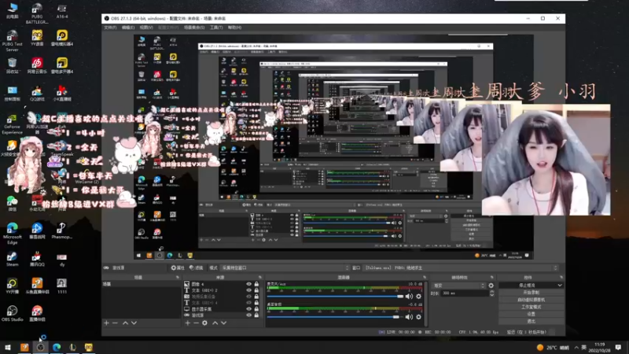Click the mixer panel vertical scrollbar
This screenshot has height=354, width=629.
(x=425, y=304)
